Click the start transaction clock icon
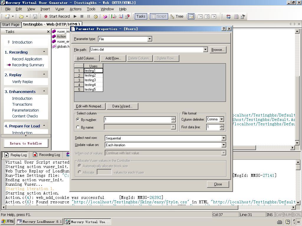 (x=114, y=16)
